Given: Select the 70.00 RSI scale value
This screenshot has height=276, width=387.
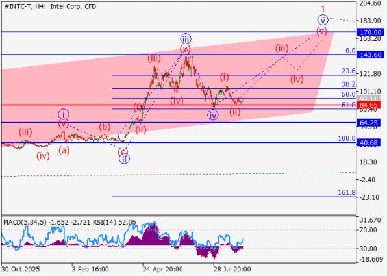Looking at the screenshot, I should [368, 230].
